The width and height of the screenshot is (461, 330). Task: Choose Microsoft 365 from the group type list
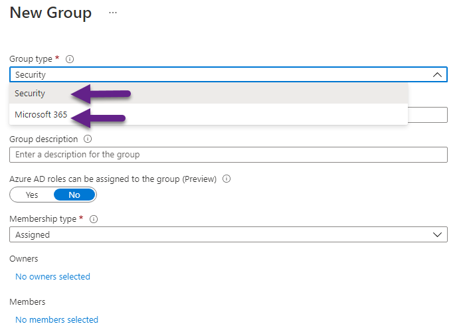click(41, 114)
